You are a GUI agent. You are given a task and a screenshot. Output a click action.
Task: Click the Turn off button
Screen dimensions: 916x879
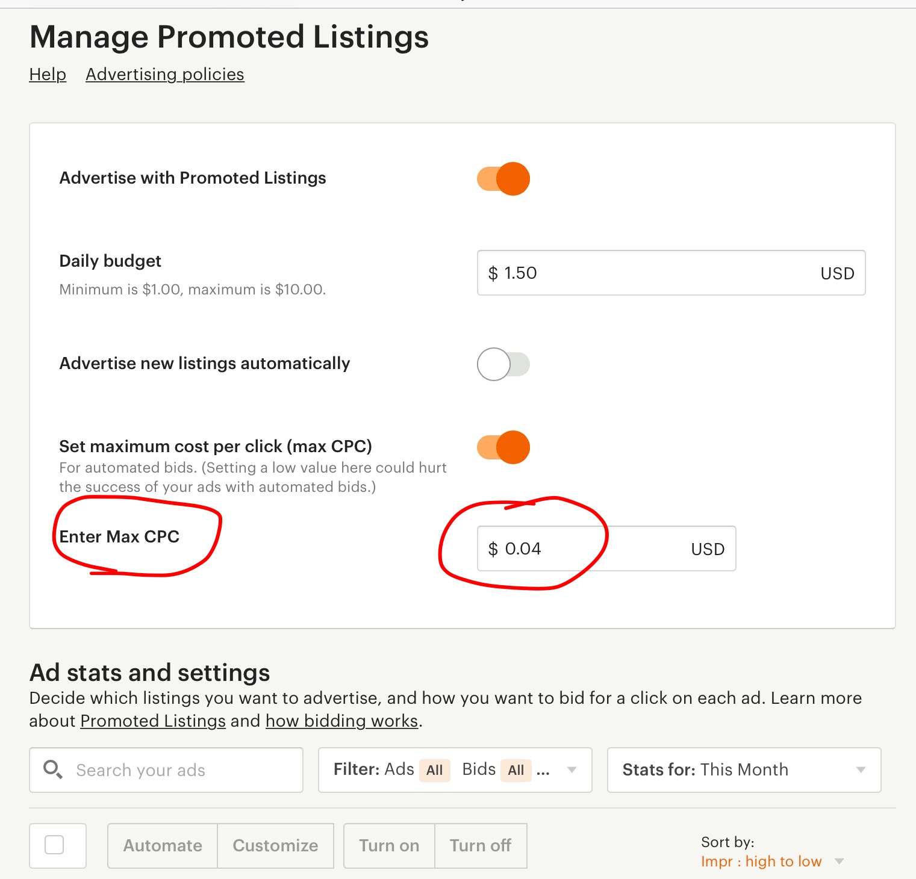point(481,845)
